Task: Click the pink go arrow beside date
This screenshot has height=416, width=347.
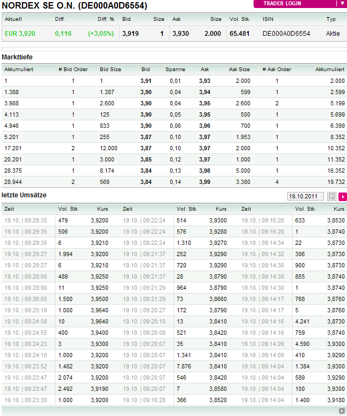Action: [343, 197]
